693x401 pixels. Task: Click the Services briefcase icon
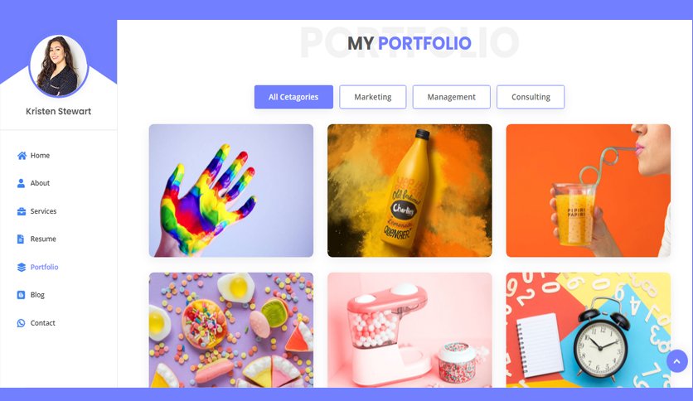pyautogui.click(x=22, y=211)
